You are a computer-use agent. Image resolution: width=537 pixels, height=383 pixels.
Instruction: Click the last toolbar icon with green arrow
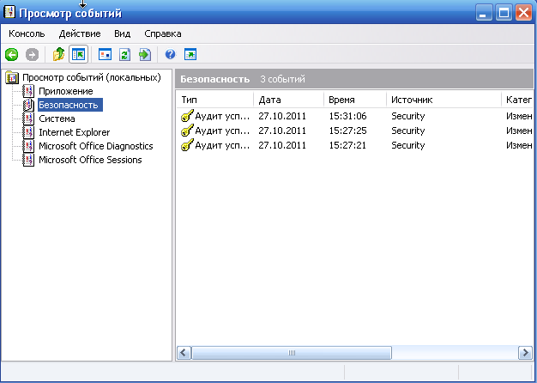click(x=190, y=54)
